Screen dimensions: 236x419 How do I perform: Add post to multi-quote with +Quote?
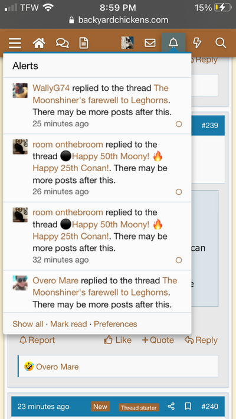[158, 340]
